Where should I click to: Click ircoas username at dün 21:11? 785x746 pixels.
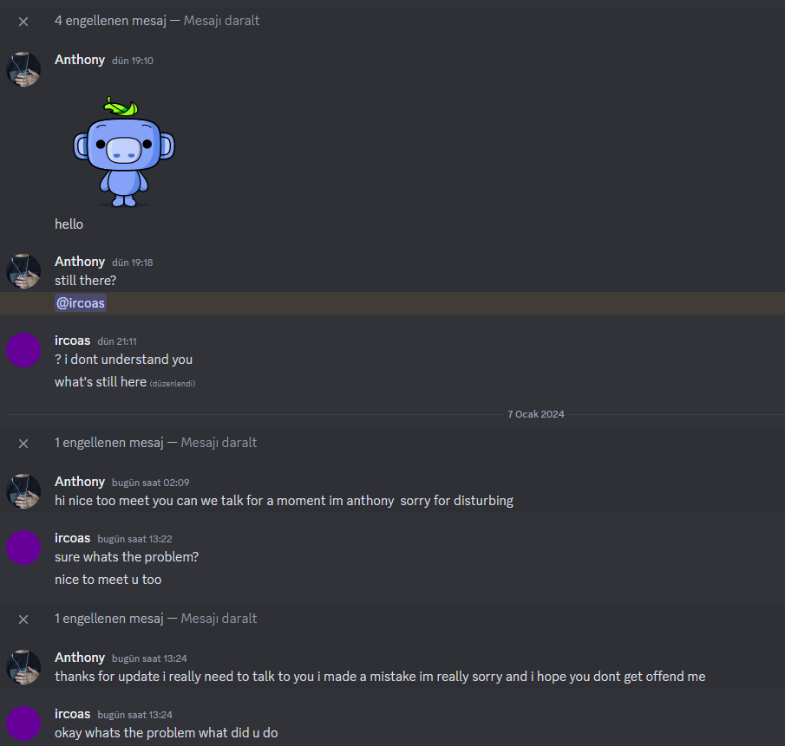pos(73,341)
